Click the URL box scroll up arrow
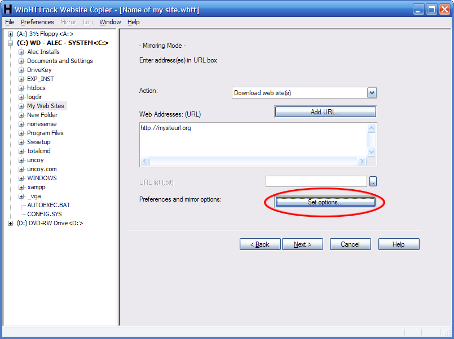The width and height of the screenshot is (454, 339). 372,128
